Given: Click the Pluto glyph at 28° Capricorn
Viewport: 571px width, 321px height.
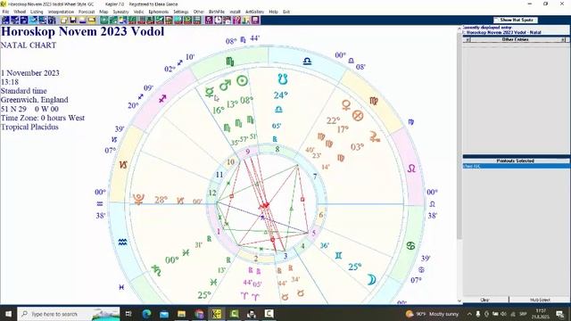Looking at the screenshot, I should click(x=138, y=200).
